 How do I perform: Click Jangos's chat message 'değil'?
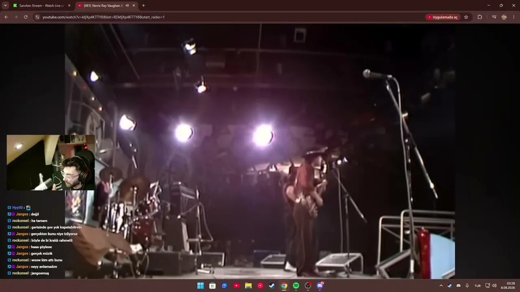click(x=35, y=214)
